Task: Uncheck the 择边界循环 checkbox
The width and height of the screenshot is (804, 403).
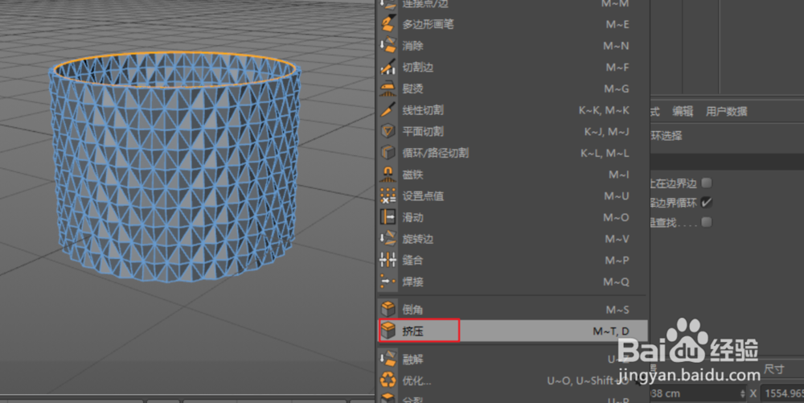Action: coord(707,202)
